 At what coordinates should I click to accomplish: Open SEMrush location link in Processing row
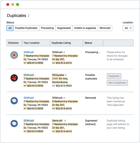(29, 52)
